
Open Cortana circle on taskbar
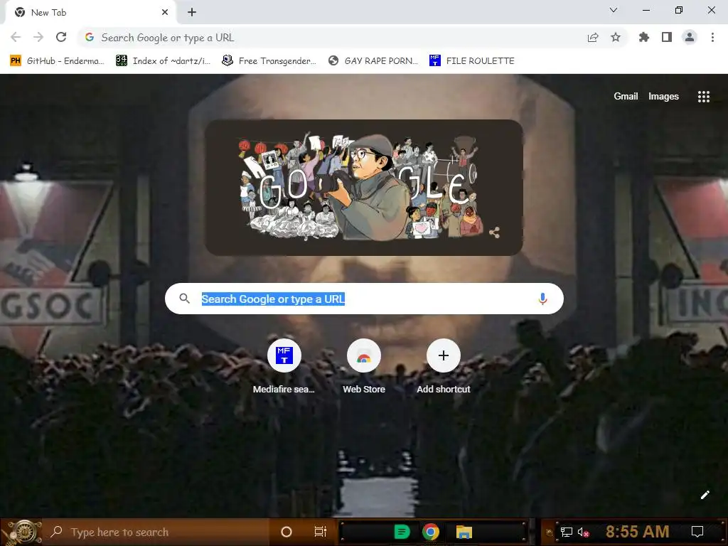point(287,532)
